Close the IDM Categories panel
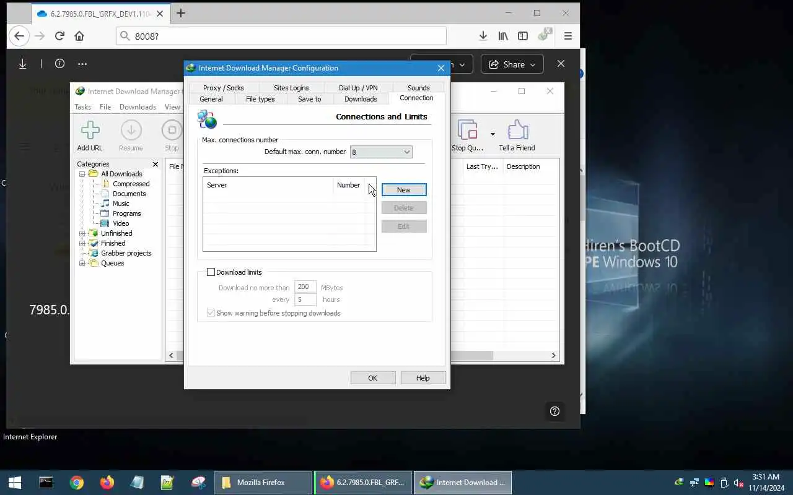This screenshot has width=793, height=495. click(156, 164)
